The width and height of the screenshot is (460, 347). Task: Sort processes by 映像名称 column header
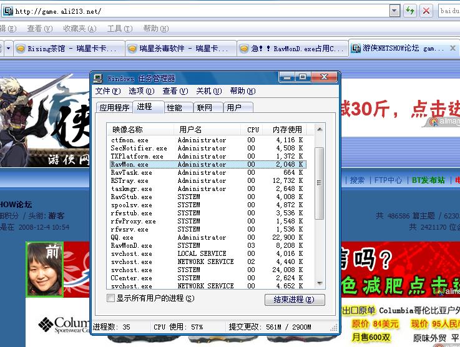click(x=141, y=129)
